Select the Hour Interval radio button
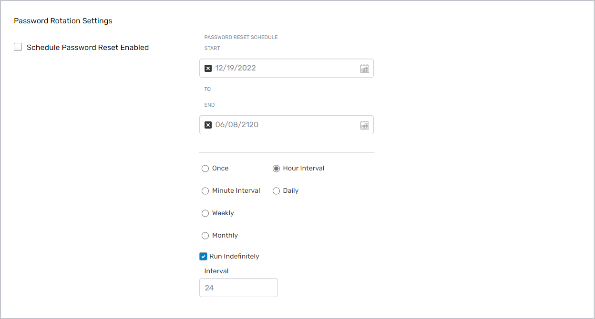Viewport: 595px width, 319px height. (276, 169)
